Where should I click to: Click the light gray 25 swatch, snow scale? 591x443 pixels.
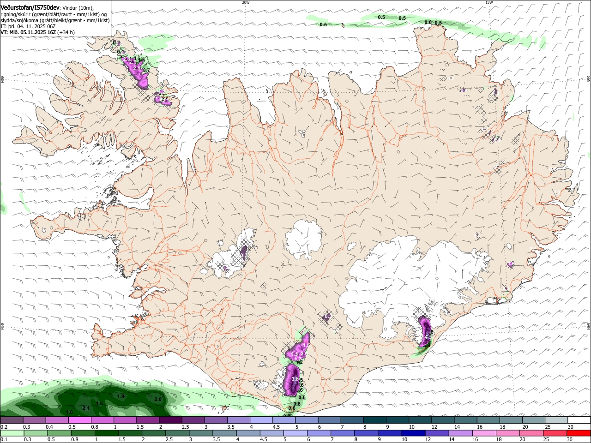click(x=556, y=420)
